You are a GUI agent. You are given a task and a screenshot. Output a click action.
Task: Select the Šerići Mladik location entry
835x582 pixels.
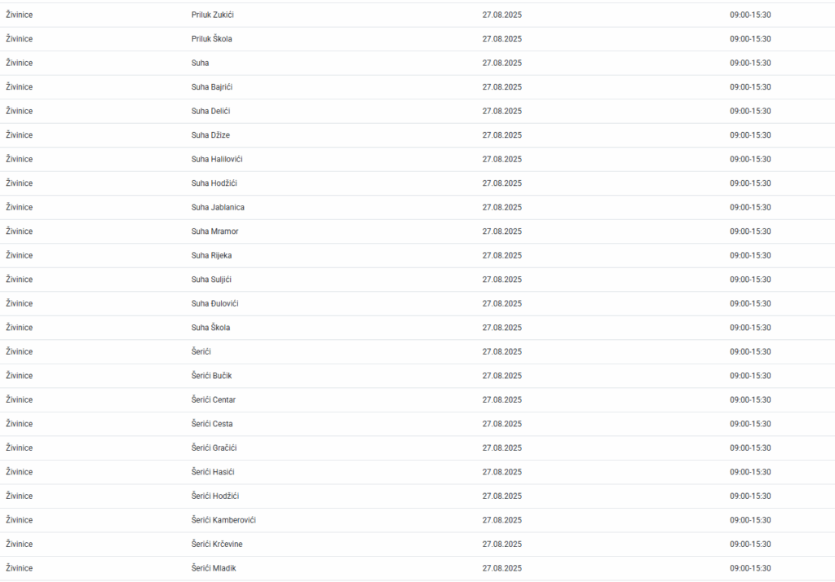214,568
